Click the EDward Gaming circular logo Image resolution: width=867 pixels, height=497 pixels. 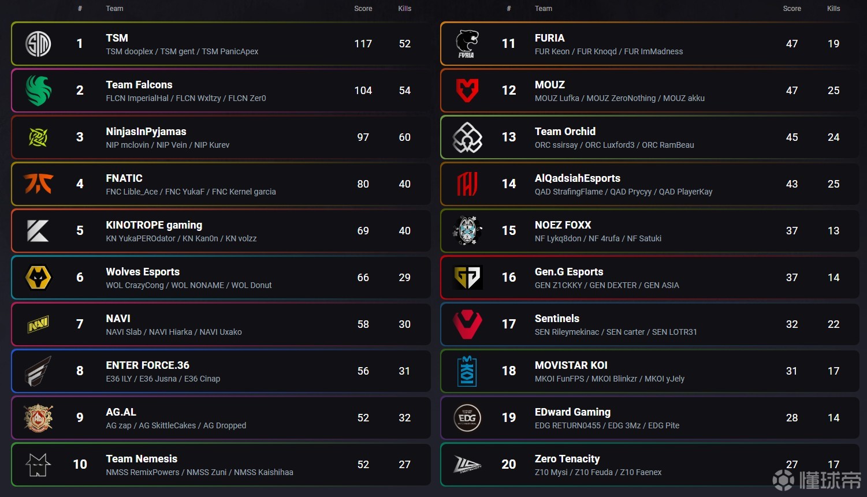(x=467, y=418)
